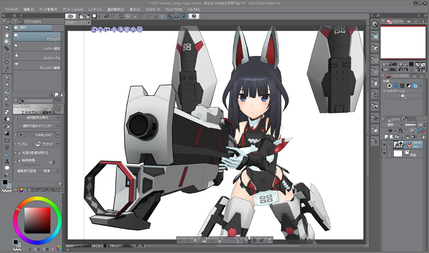This screenshot has width=429, height=253.
Task: Open CLIP STUDIO spiral icon in command bar
Action: pyautogui.click(x=71, y=16)
